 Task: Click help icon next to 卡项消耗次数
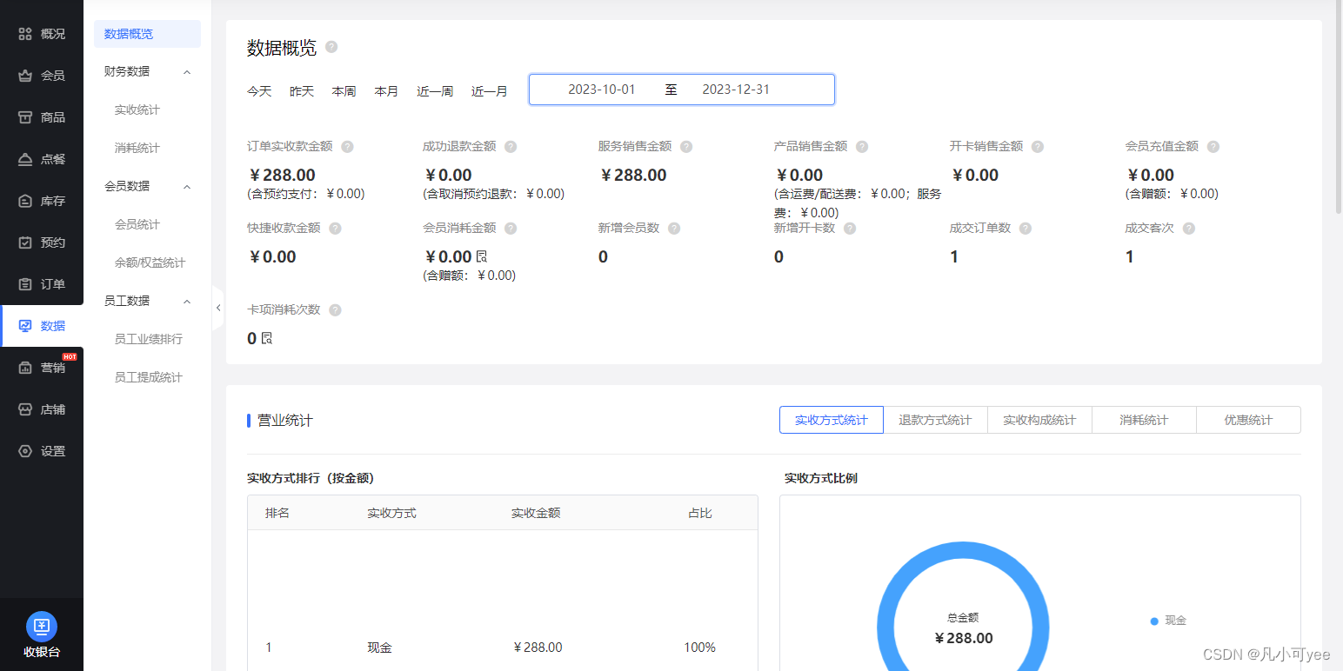pyautogui.click(x=335, y=310)
